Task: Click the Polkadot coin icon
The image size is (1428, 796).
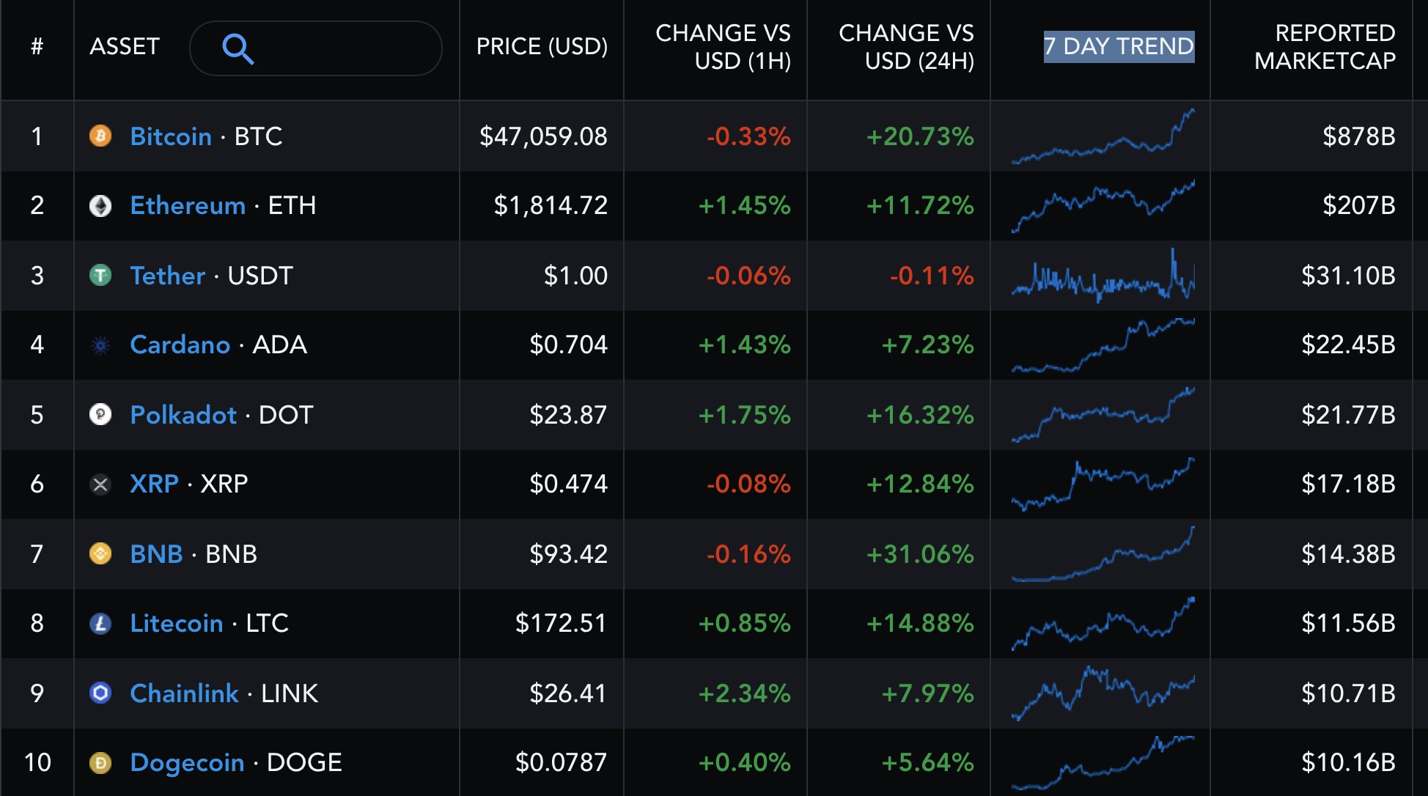Action: tap(100, 414)
